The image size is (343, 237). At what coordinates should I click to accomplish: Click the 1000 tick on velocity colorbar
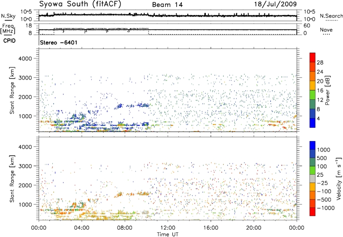[x=324, y=150]
